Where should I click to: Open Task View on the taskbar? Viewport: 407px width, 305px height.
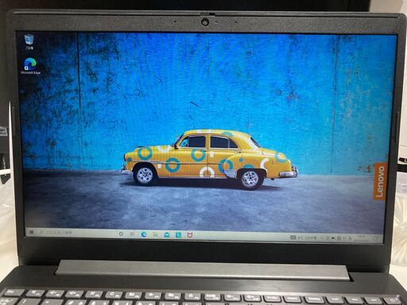pos(132,234)
